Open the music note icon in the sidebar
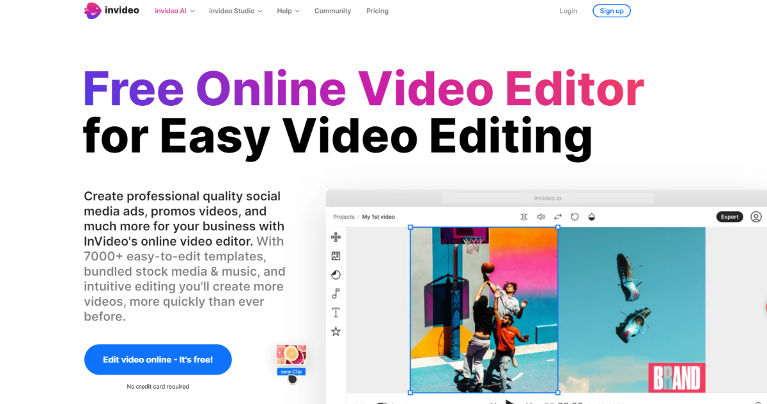This screenshot has width=767, height=404. point(336,294)
